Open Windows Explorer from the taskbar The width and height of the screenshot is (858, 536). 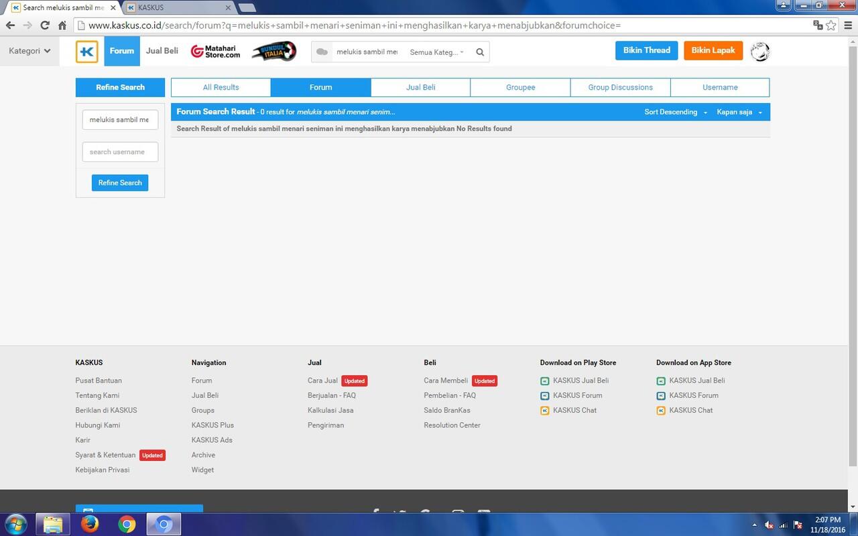click(x=53, y=524)
